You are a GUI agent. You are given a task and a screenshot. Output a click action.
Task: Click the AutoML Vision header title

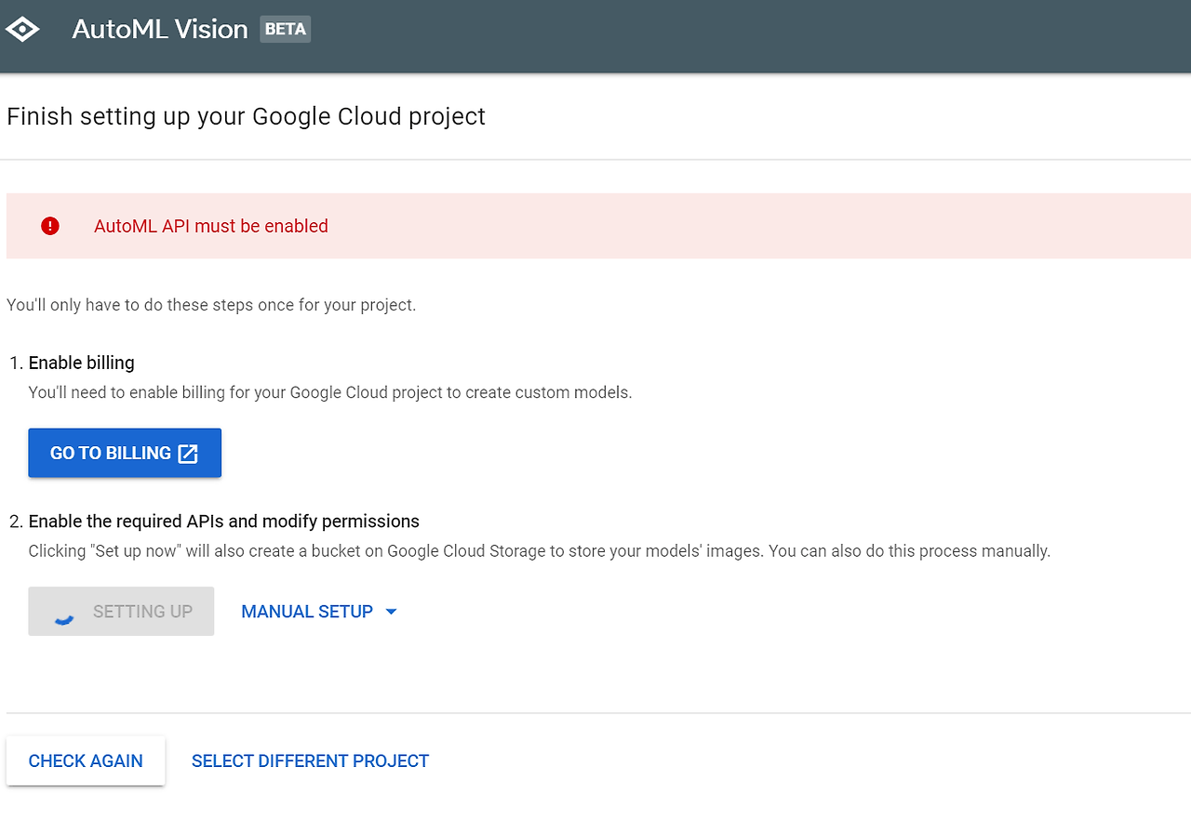pos(160,29)
